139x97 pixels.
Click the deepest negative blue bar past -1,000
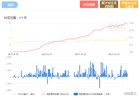tap(100, 82)
